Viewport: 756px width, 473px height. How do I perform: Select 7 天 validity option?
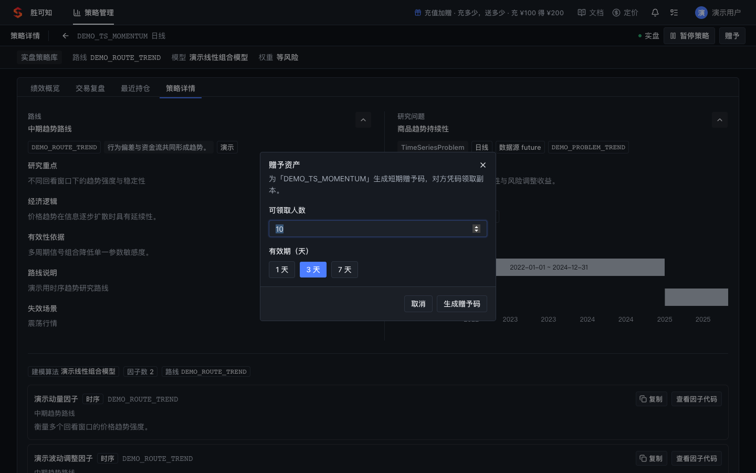(344, 270)
